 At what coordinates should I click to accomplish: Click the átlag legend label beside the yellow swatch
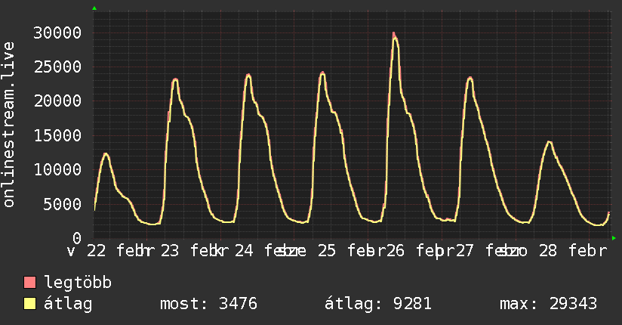[x=68, y=304]
